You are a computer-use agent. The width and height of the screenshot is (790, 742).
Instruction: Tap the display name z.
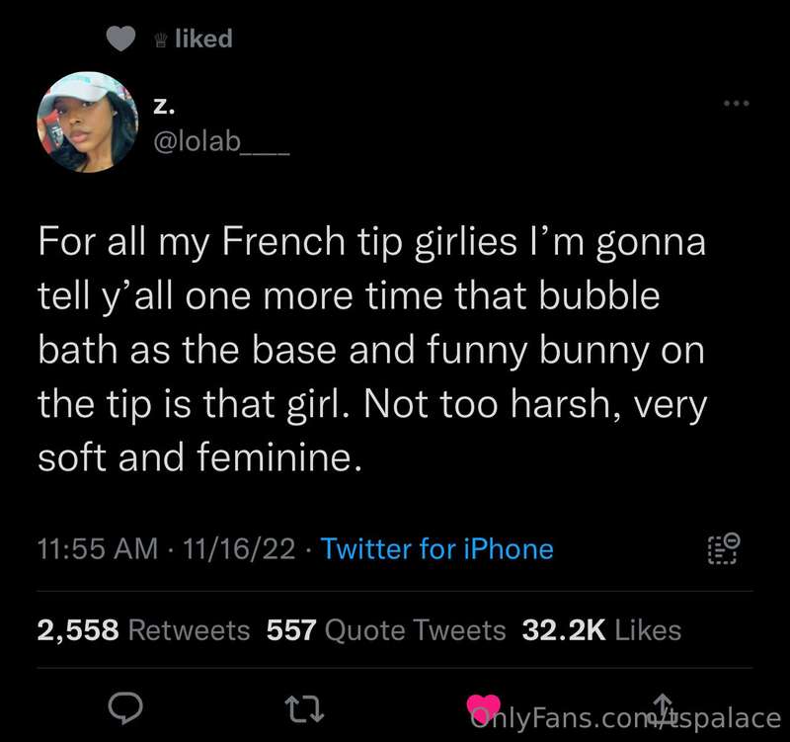click(x=163, y=107)
